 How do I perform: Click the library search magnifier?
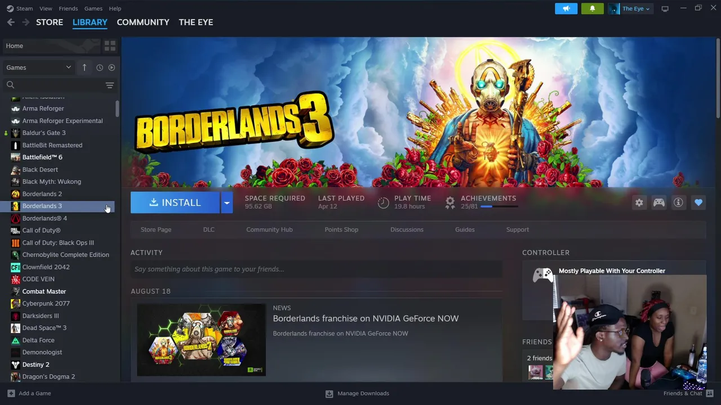[10, 85]
